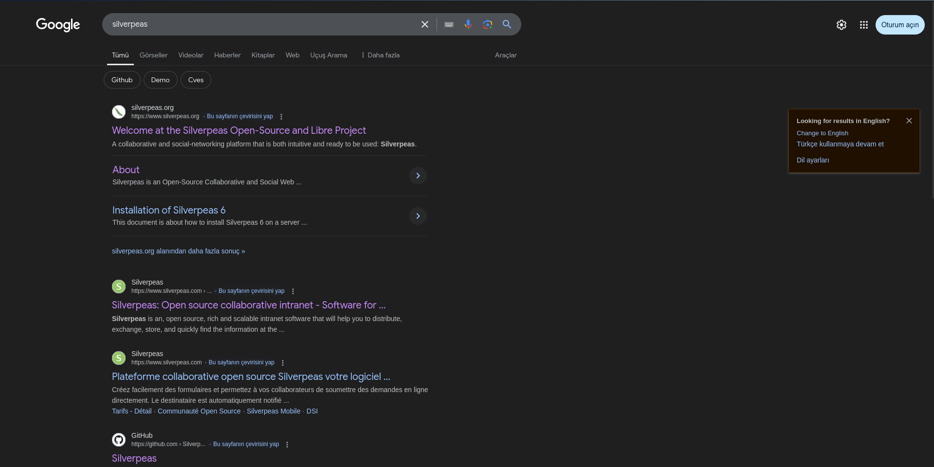Select the Github filter chip

(x=122, y=80)
